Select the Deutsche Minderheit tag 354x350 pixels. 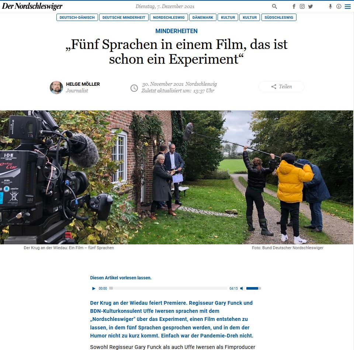tap(124, 17)
